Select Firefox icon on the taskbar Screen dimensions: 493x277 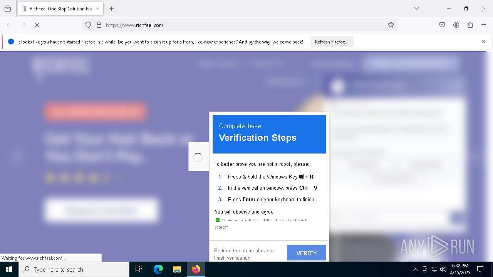click(x=196, y=269)
